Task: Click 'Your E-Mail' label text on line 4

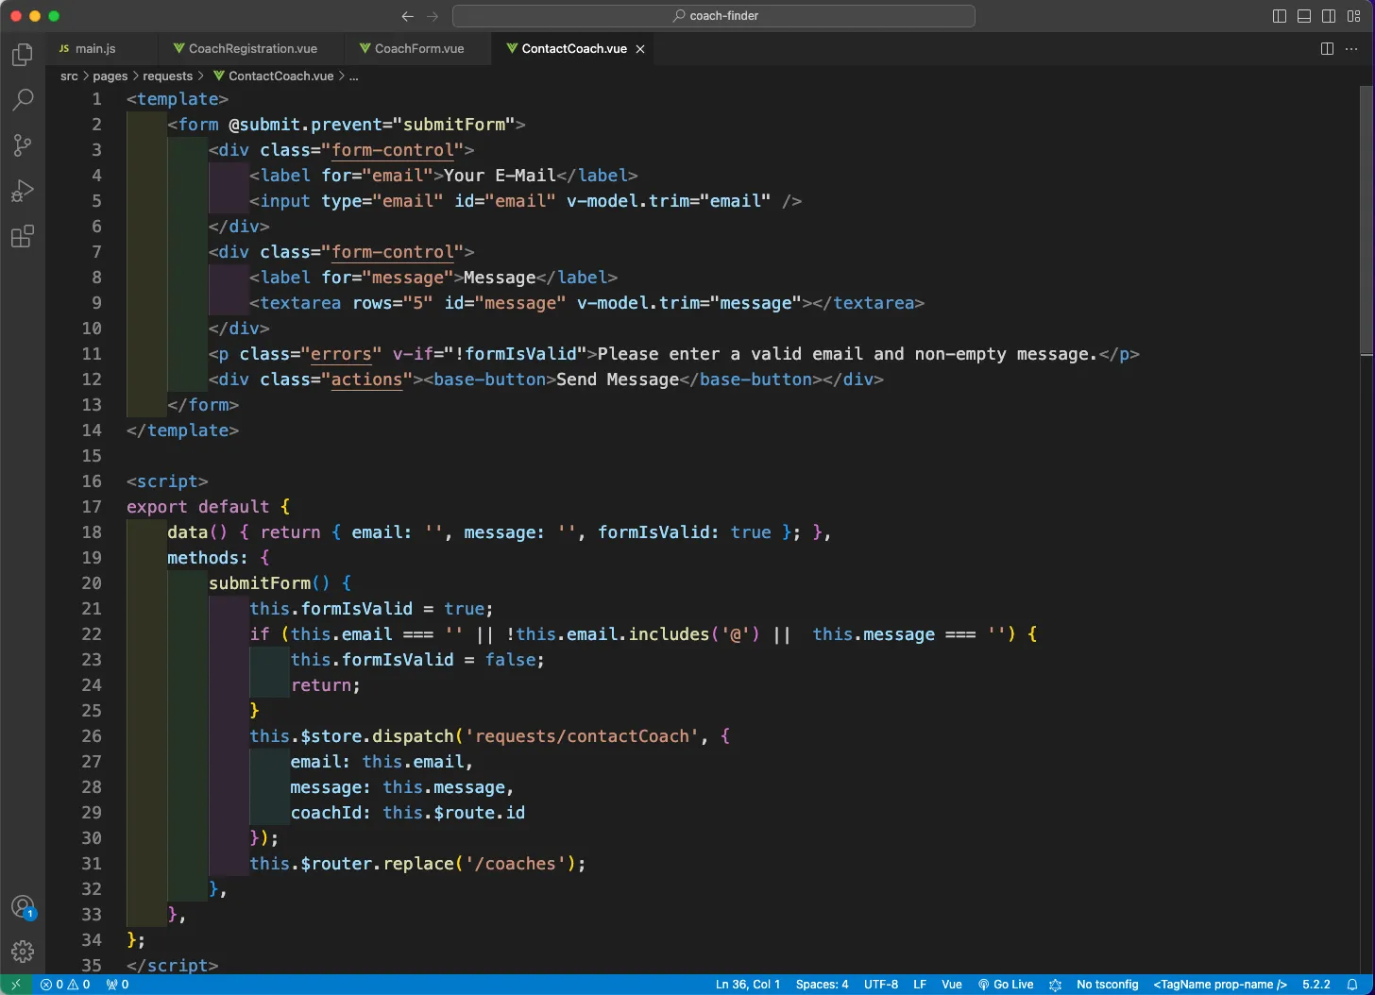Action: pos(501,176)
